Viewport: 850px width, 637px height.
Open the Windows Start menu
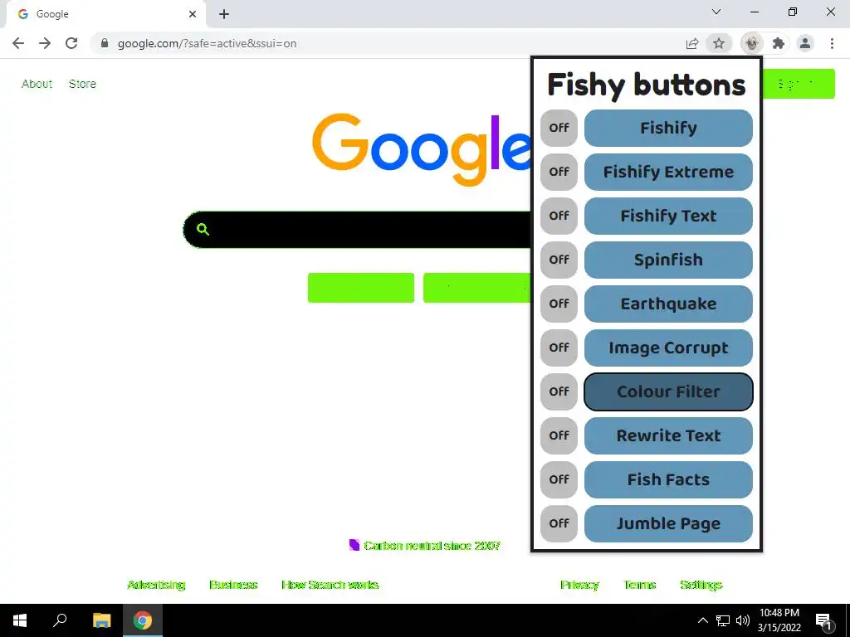coord(20,620)
